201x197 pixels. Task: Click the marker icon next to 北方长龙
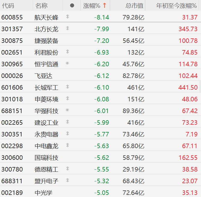coord(67,29)
